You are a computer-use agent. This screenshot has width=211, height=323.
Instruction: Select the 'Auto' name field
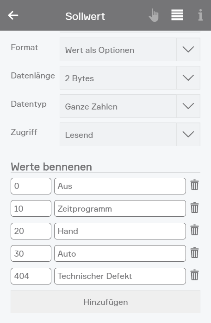pos(120,253)
